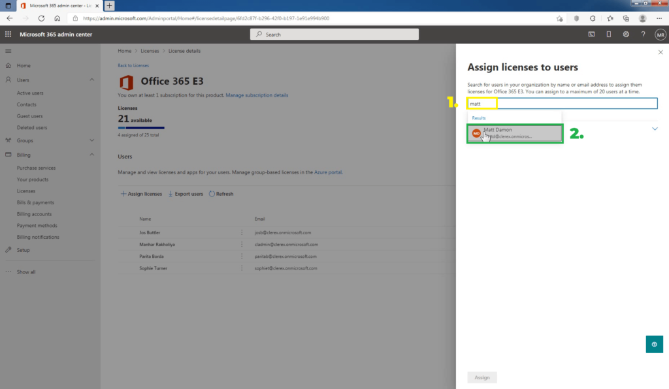The image size is (669, 389).
Task: Open settings gear in admin header
Action: click(x=626, y=34)
